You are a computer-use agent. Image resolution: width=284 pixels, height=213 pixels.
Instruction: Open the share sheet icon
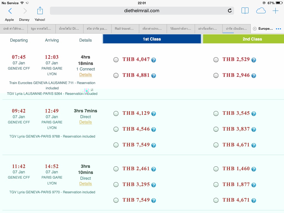(x=40, y=11)
